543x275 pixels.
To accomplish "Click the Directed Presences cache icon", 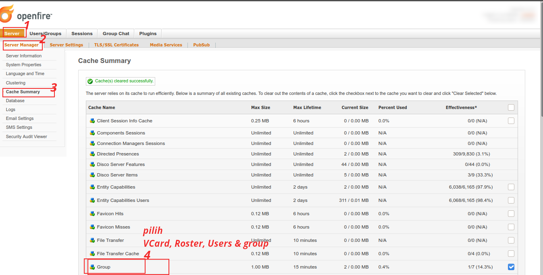I will 92,154.
